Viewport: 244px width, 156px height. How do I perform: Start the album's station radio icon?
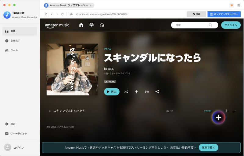(147, 92)
